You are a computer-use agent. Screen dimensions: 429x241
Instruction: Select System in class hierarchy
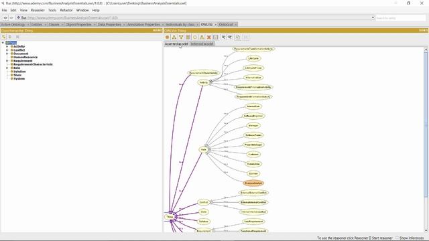[x=19, y=79]
